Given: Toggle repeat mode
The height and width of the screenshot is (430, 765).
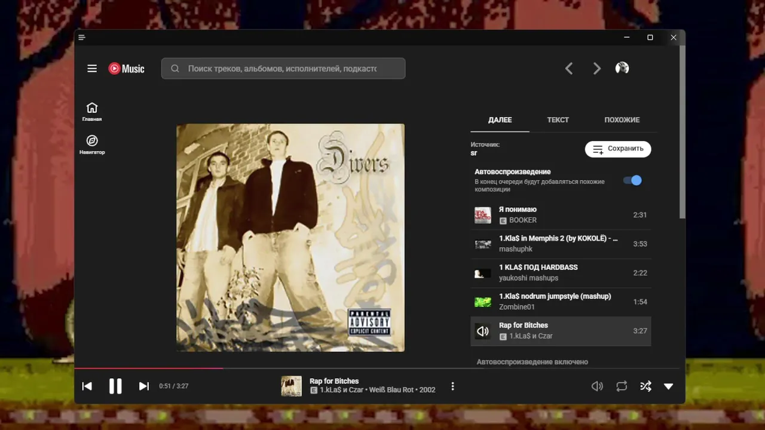Looking at the screenshot, I should coord(622,386).
